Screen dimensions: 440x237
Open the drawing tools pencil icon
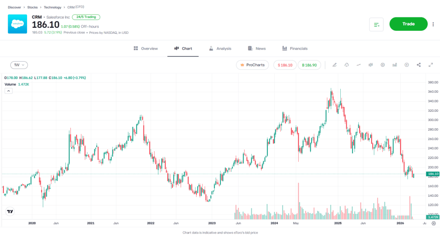pyautogui.click(x=334, y=65)
